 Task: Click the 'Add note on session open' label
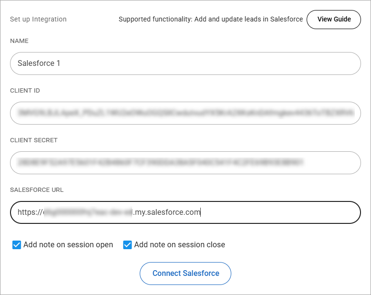coord(68,245)
